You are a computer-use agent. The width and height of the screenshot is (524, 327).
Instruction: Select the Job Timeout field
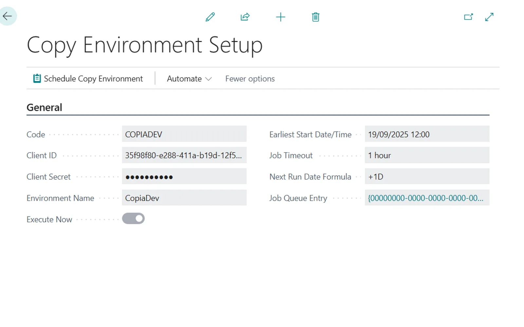(427, 155)
